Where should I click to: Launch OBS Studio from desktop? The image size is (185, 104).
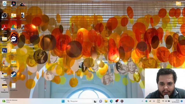click(x=5, y=16)
